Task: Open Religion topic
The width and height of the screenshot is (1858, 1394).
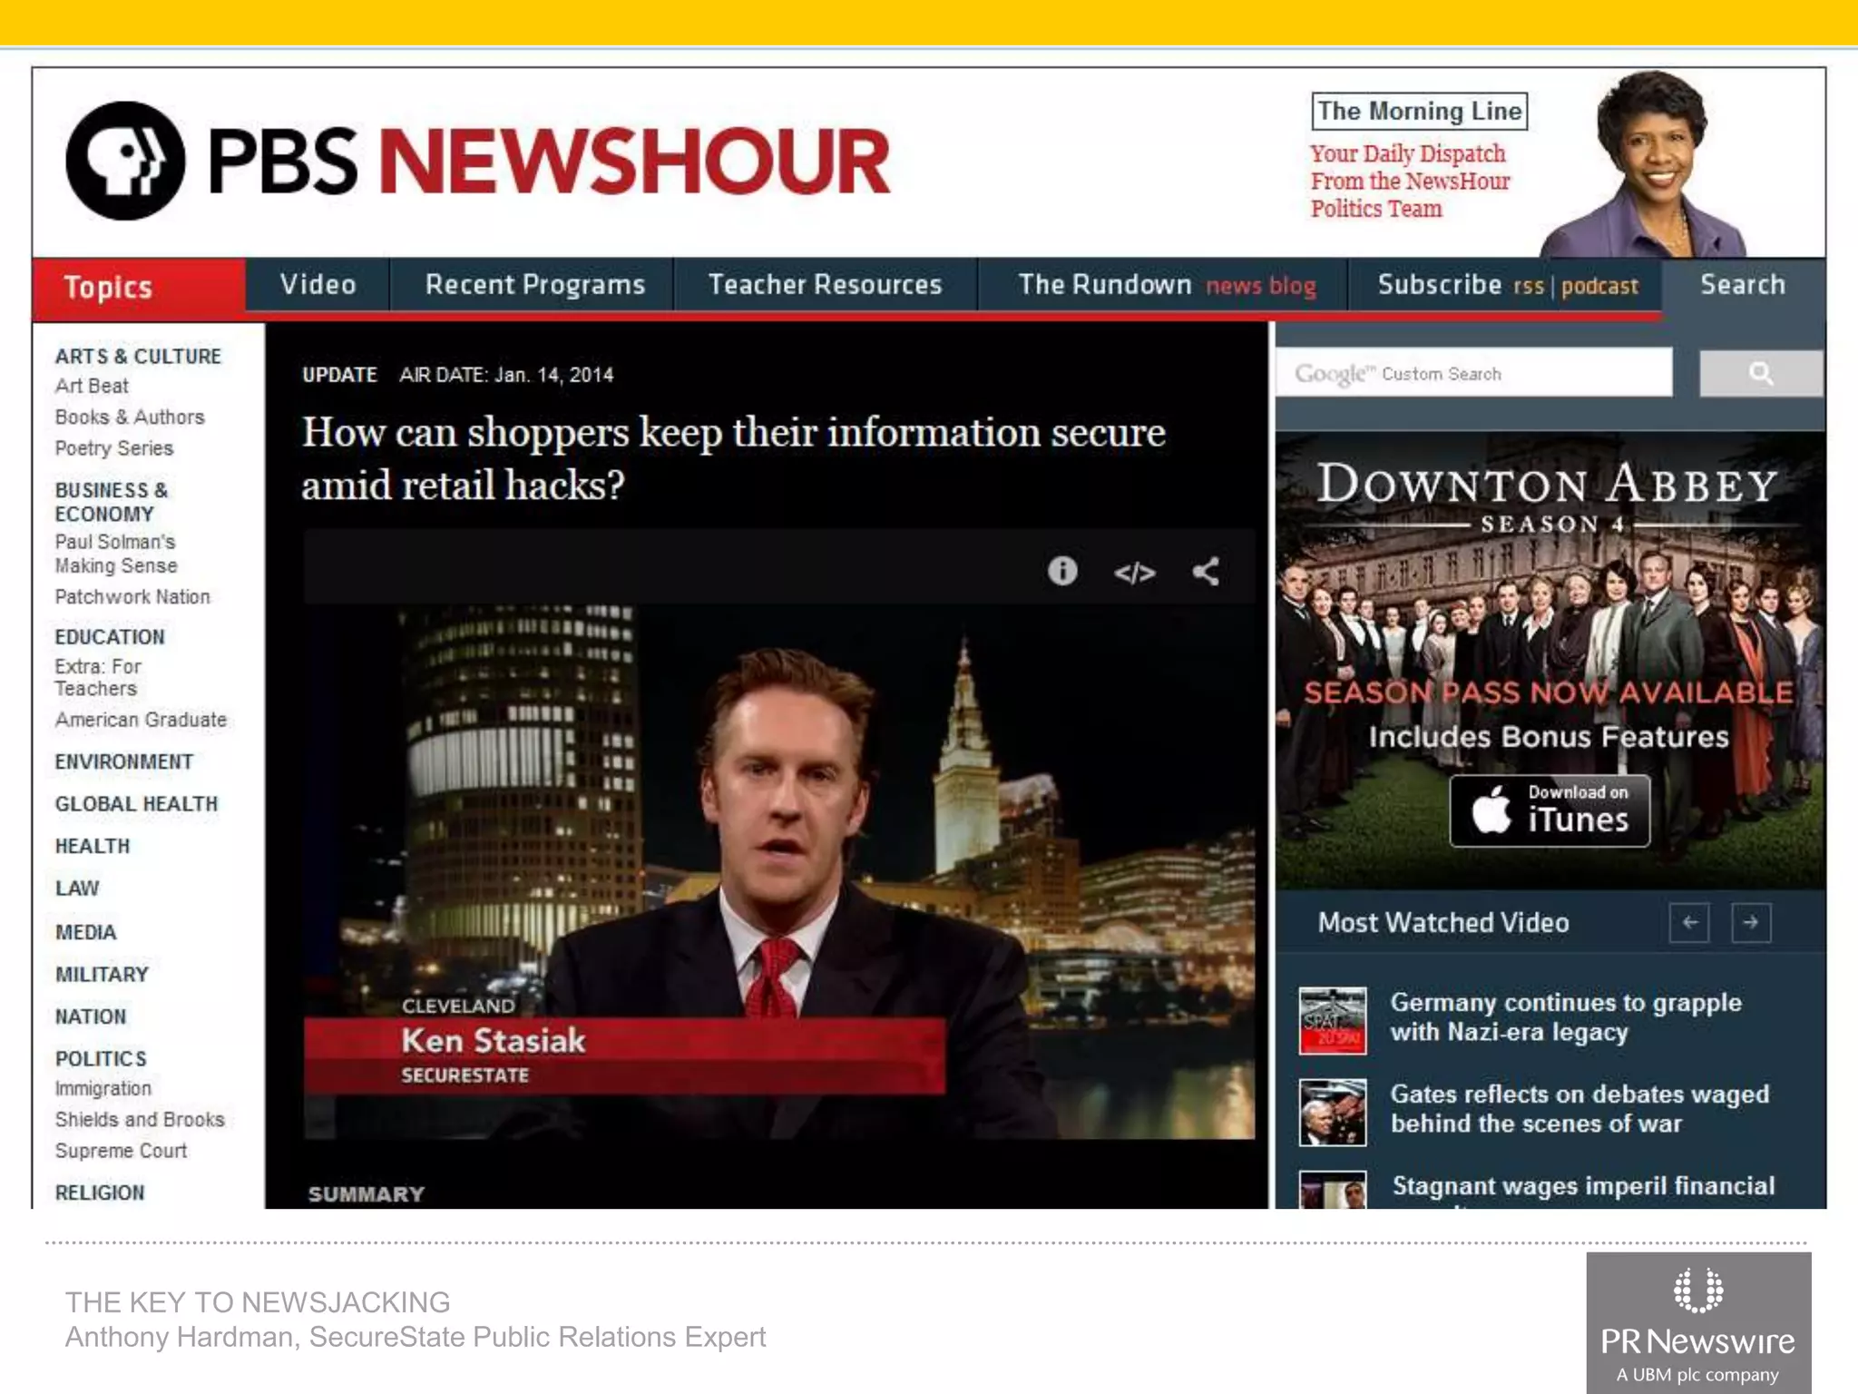Action: 100,1193
